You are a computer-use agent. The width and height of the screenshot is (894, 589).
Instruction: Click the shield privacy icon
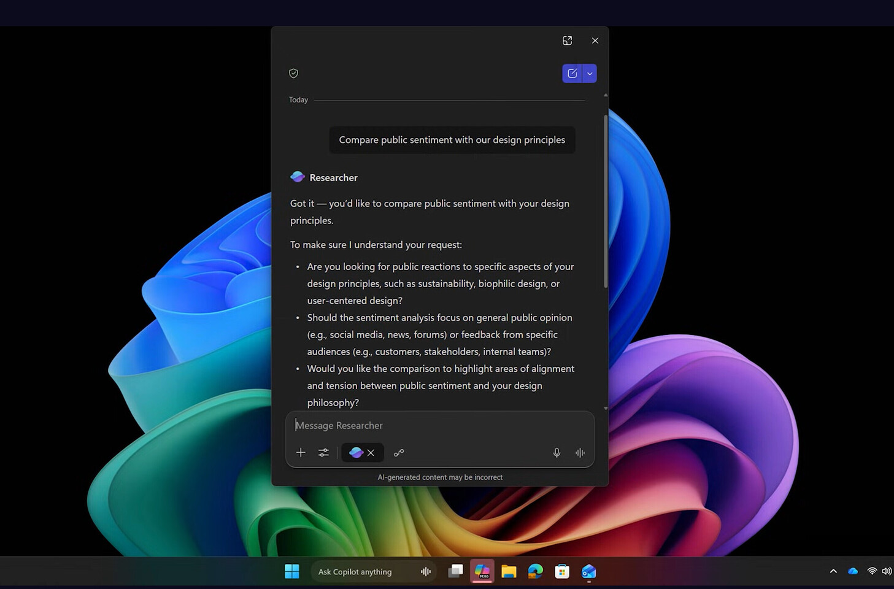(x=293, y=74)
